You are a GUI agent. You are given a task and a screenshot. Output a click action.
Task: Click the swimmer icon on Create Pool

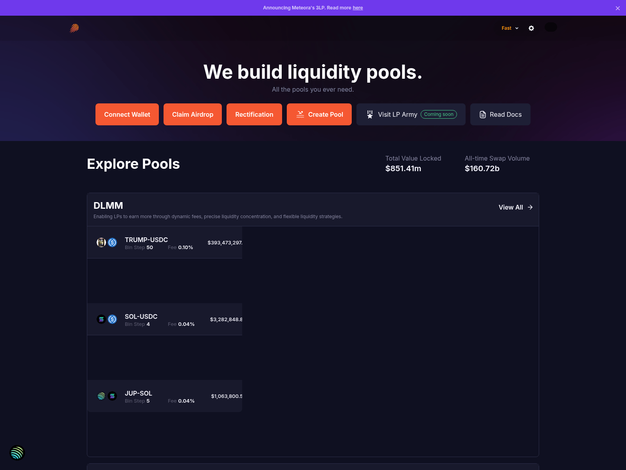[300, 114]
